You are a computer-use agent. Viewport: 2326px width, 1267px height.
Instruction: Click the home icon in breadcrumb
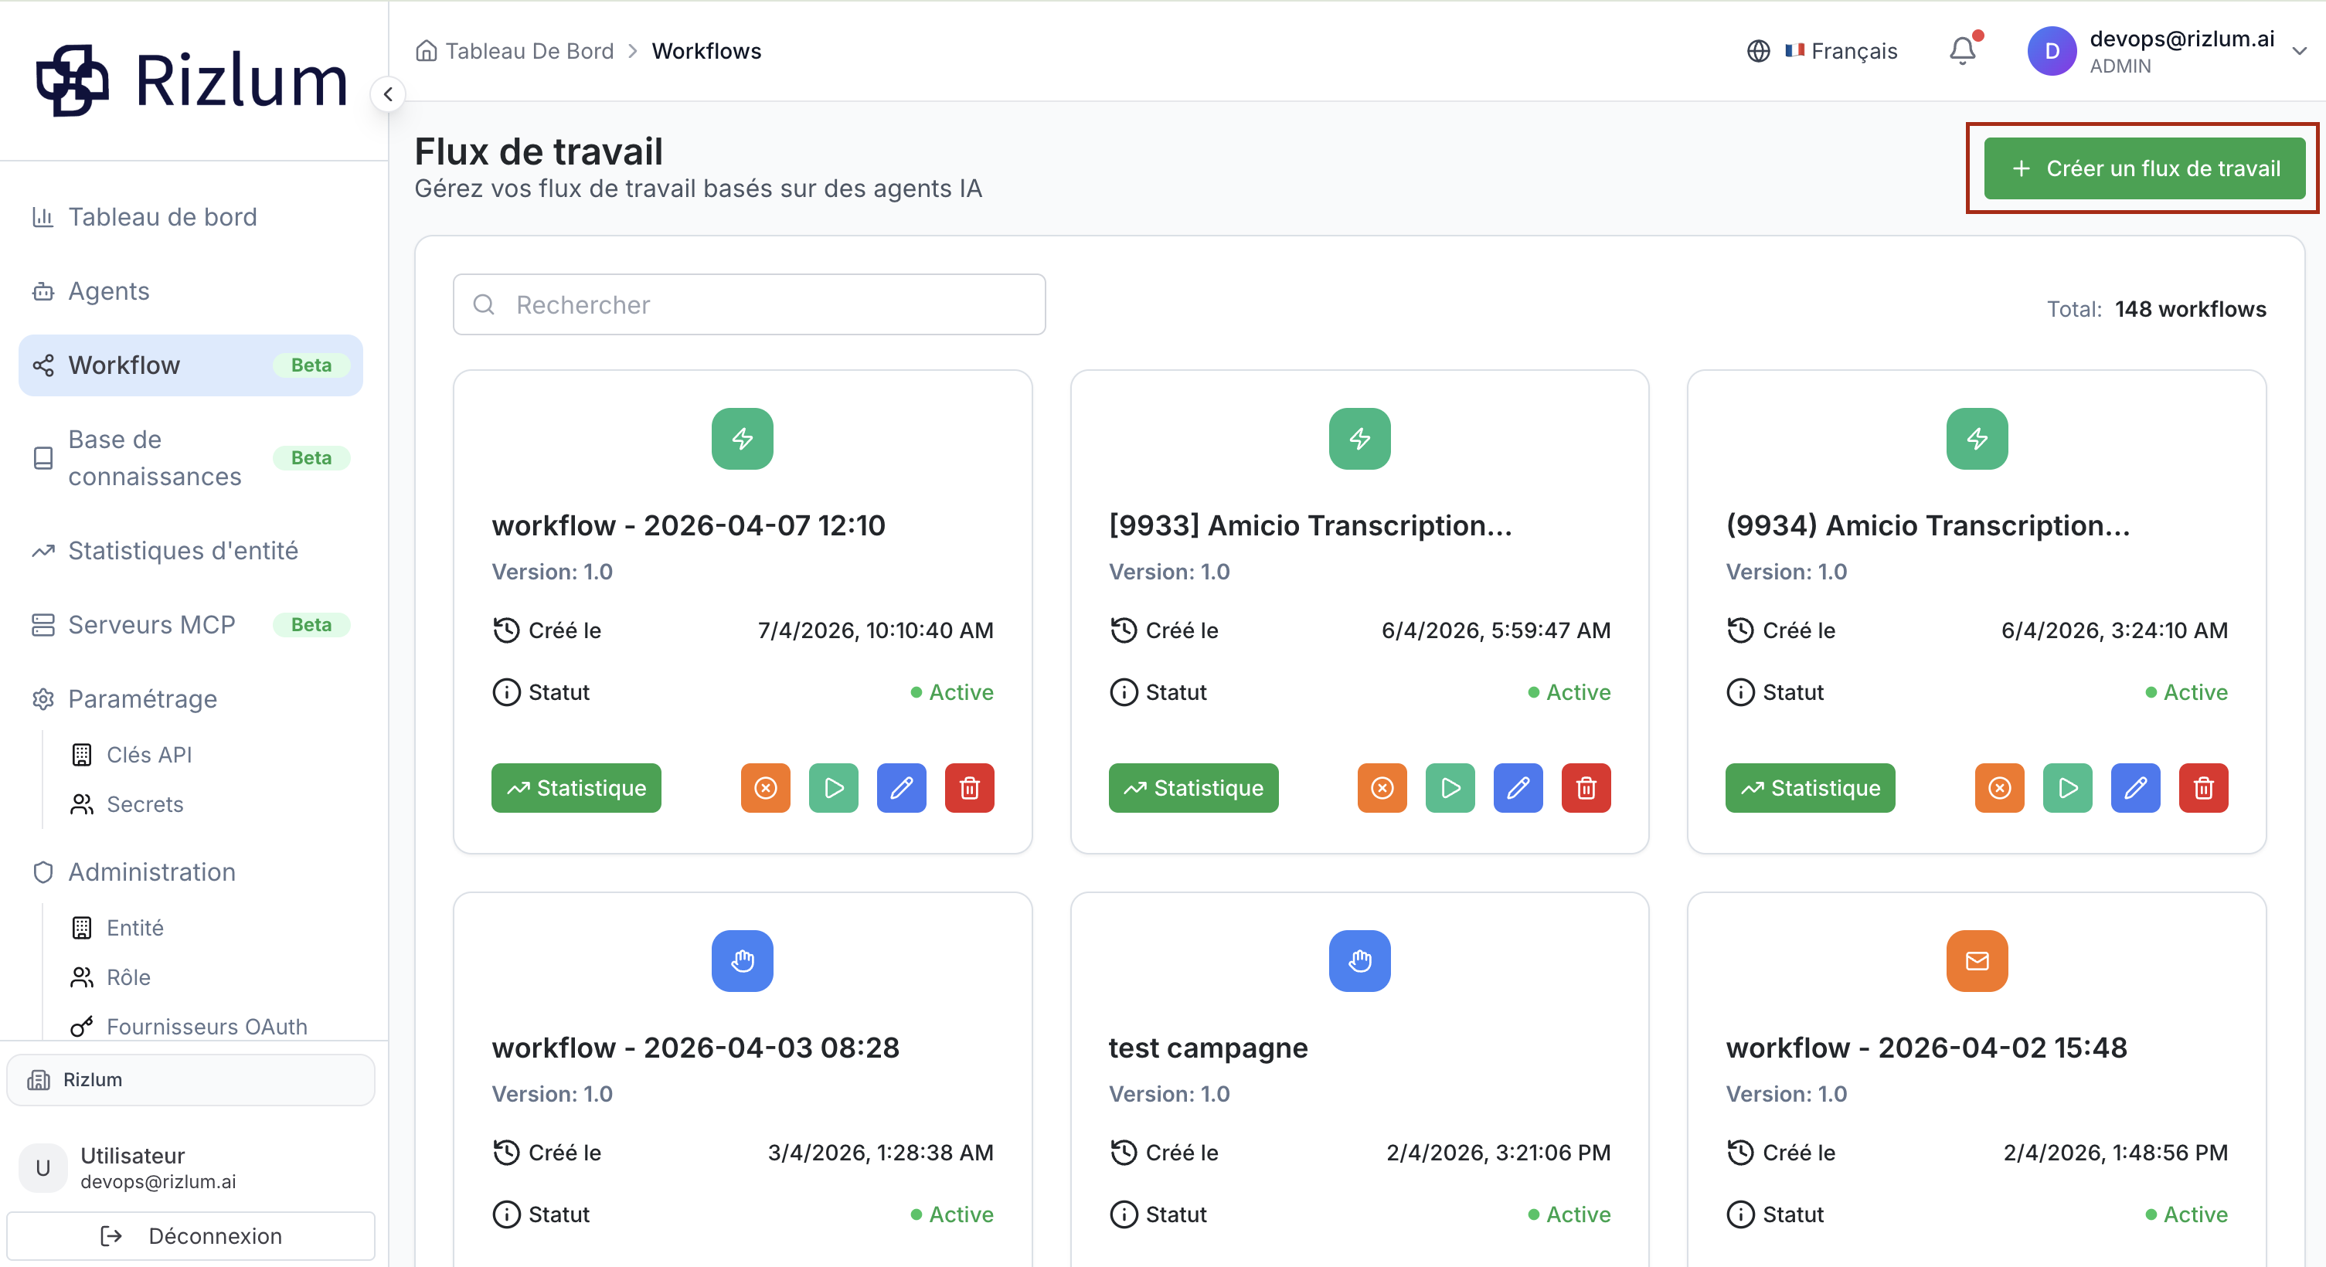[x=427, y=52]
